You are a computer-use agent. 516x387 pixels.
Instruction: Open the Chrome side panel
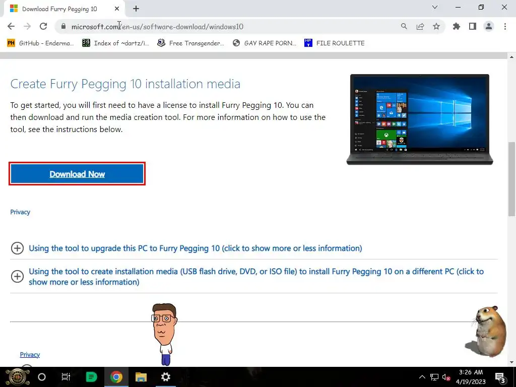pos(473,26)
